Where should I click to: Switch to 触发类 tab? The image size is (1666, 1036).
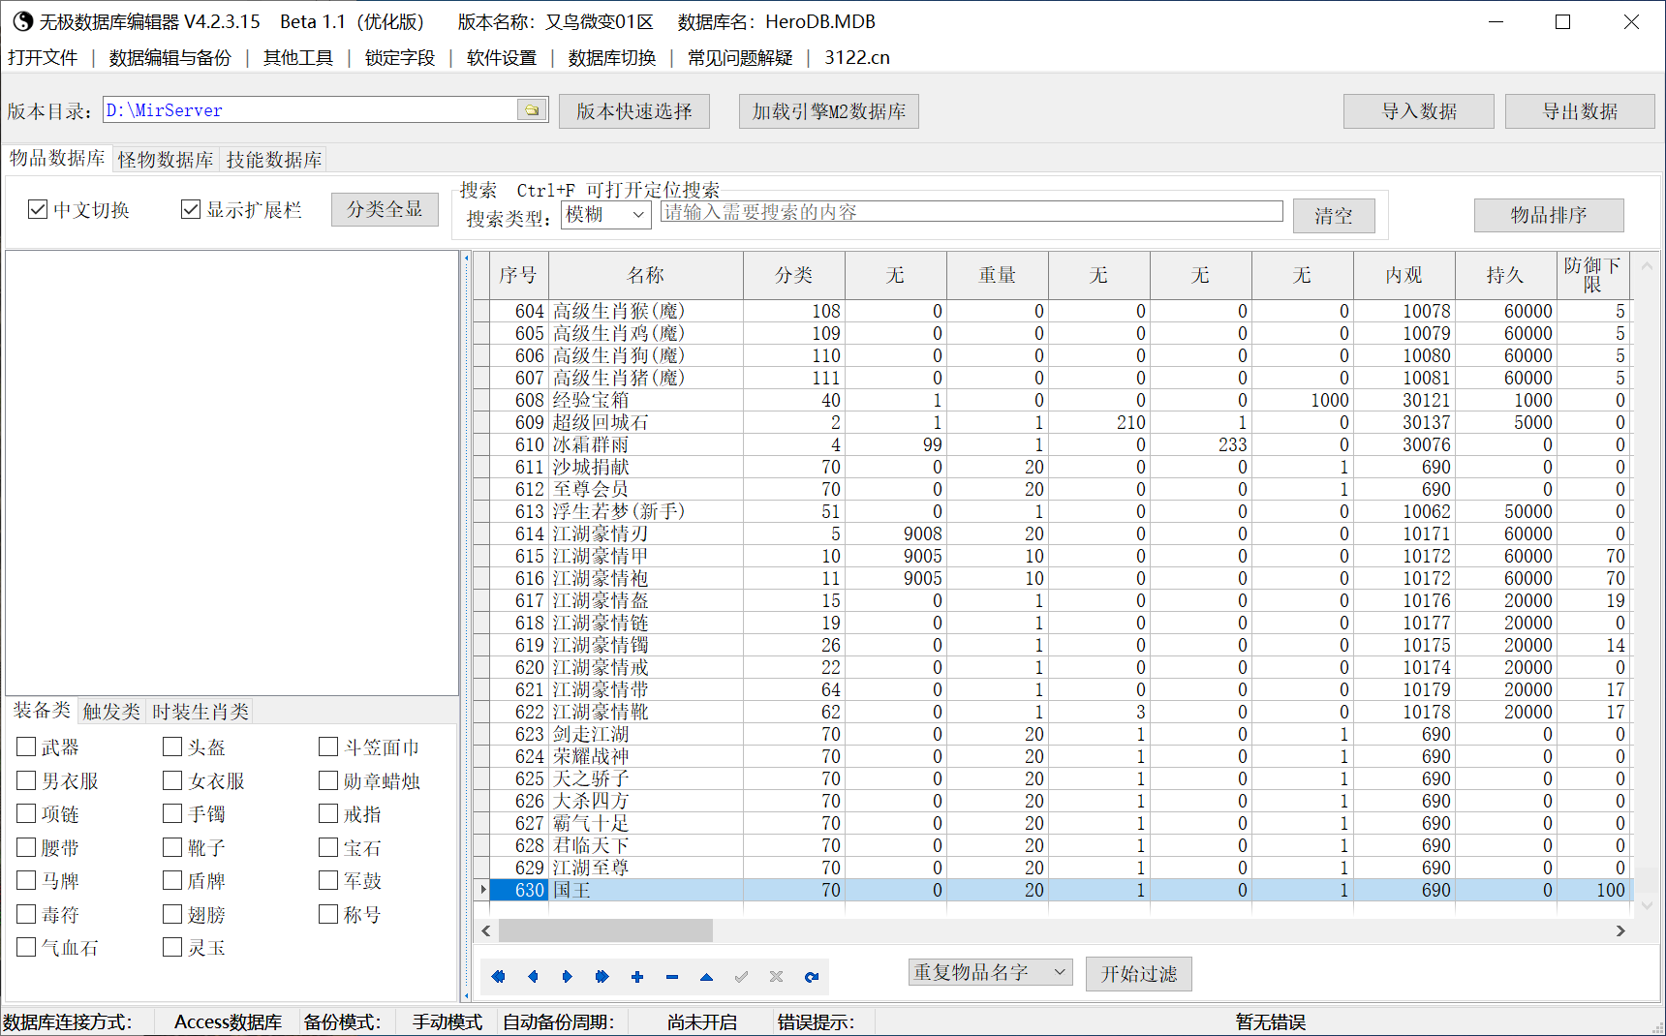click(x=111, y=712)
